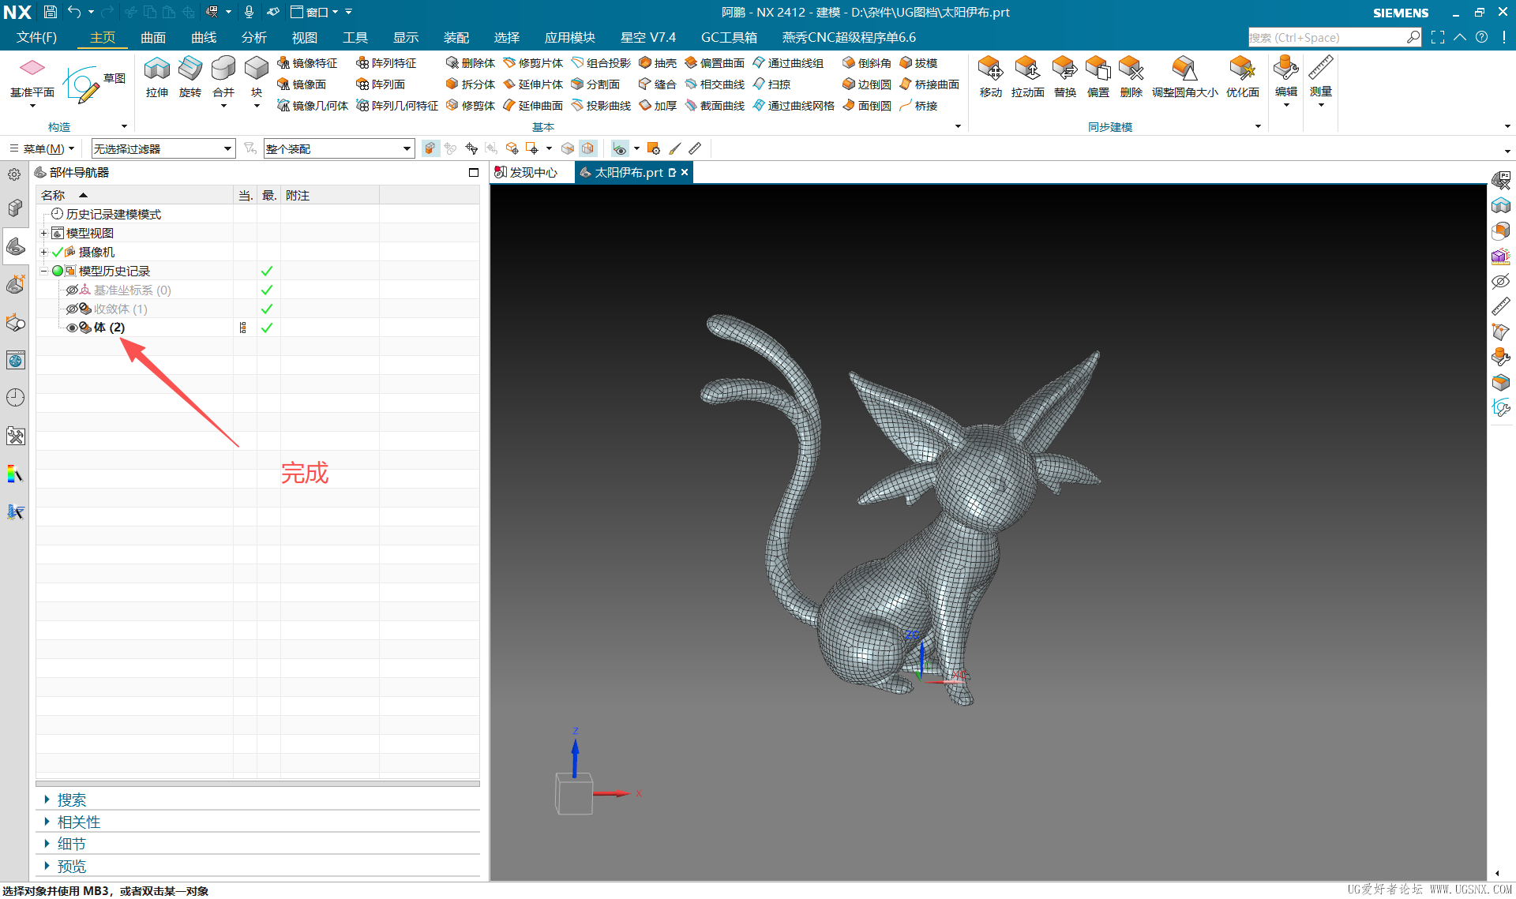
Task: Click the 替换 replace face tool
Action: (1065, 77)
